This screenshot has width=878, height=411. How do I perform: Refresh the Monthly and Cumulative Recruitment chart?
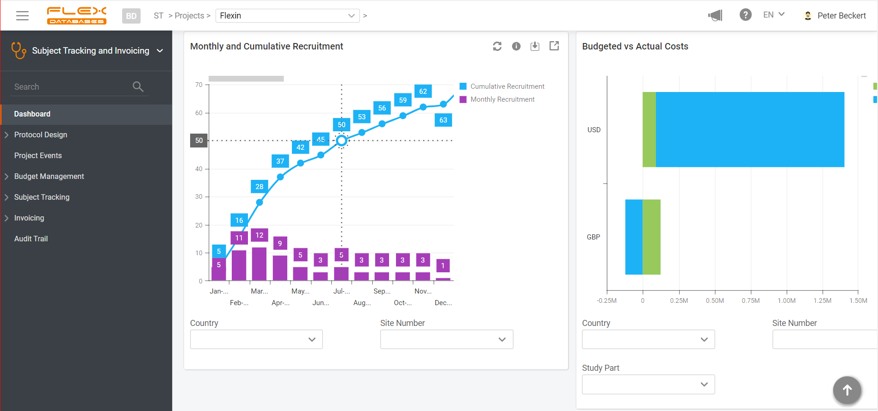(x=497, y=46)
